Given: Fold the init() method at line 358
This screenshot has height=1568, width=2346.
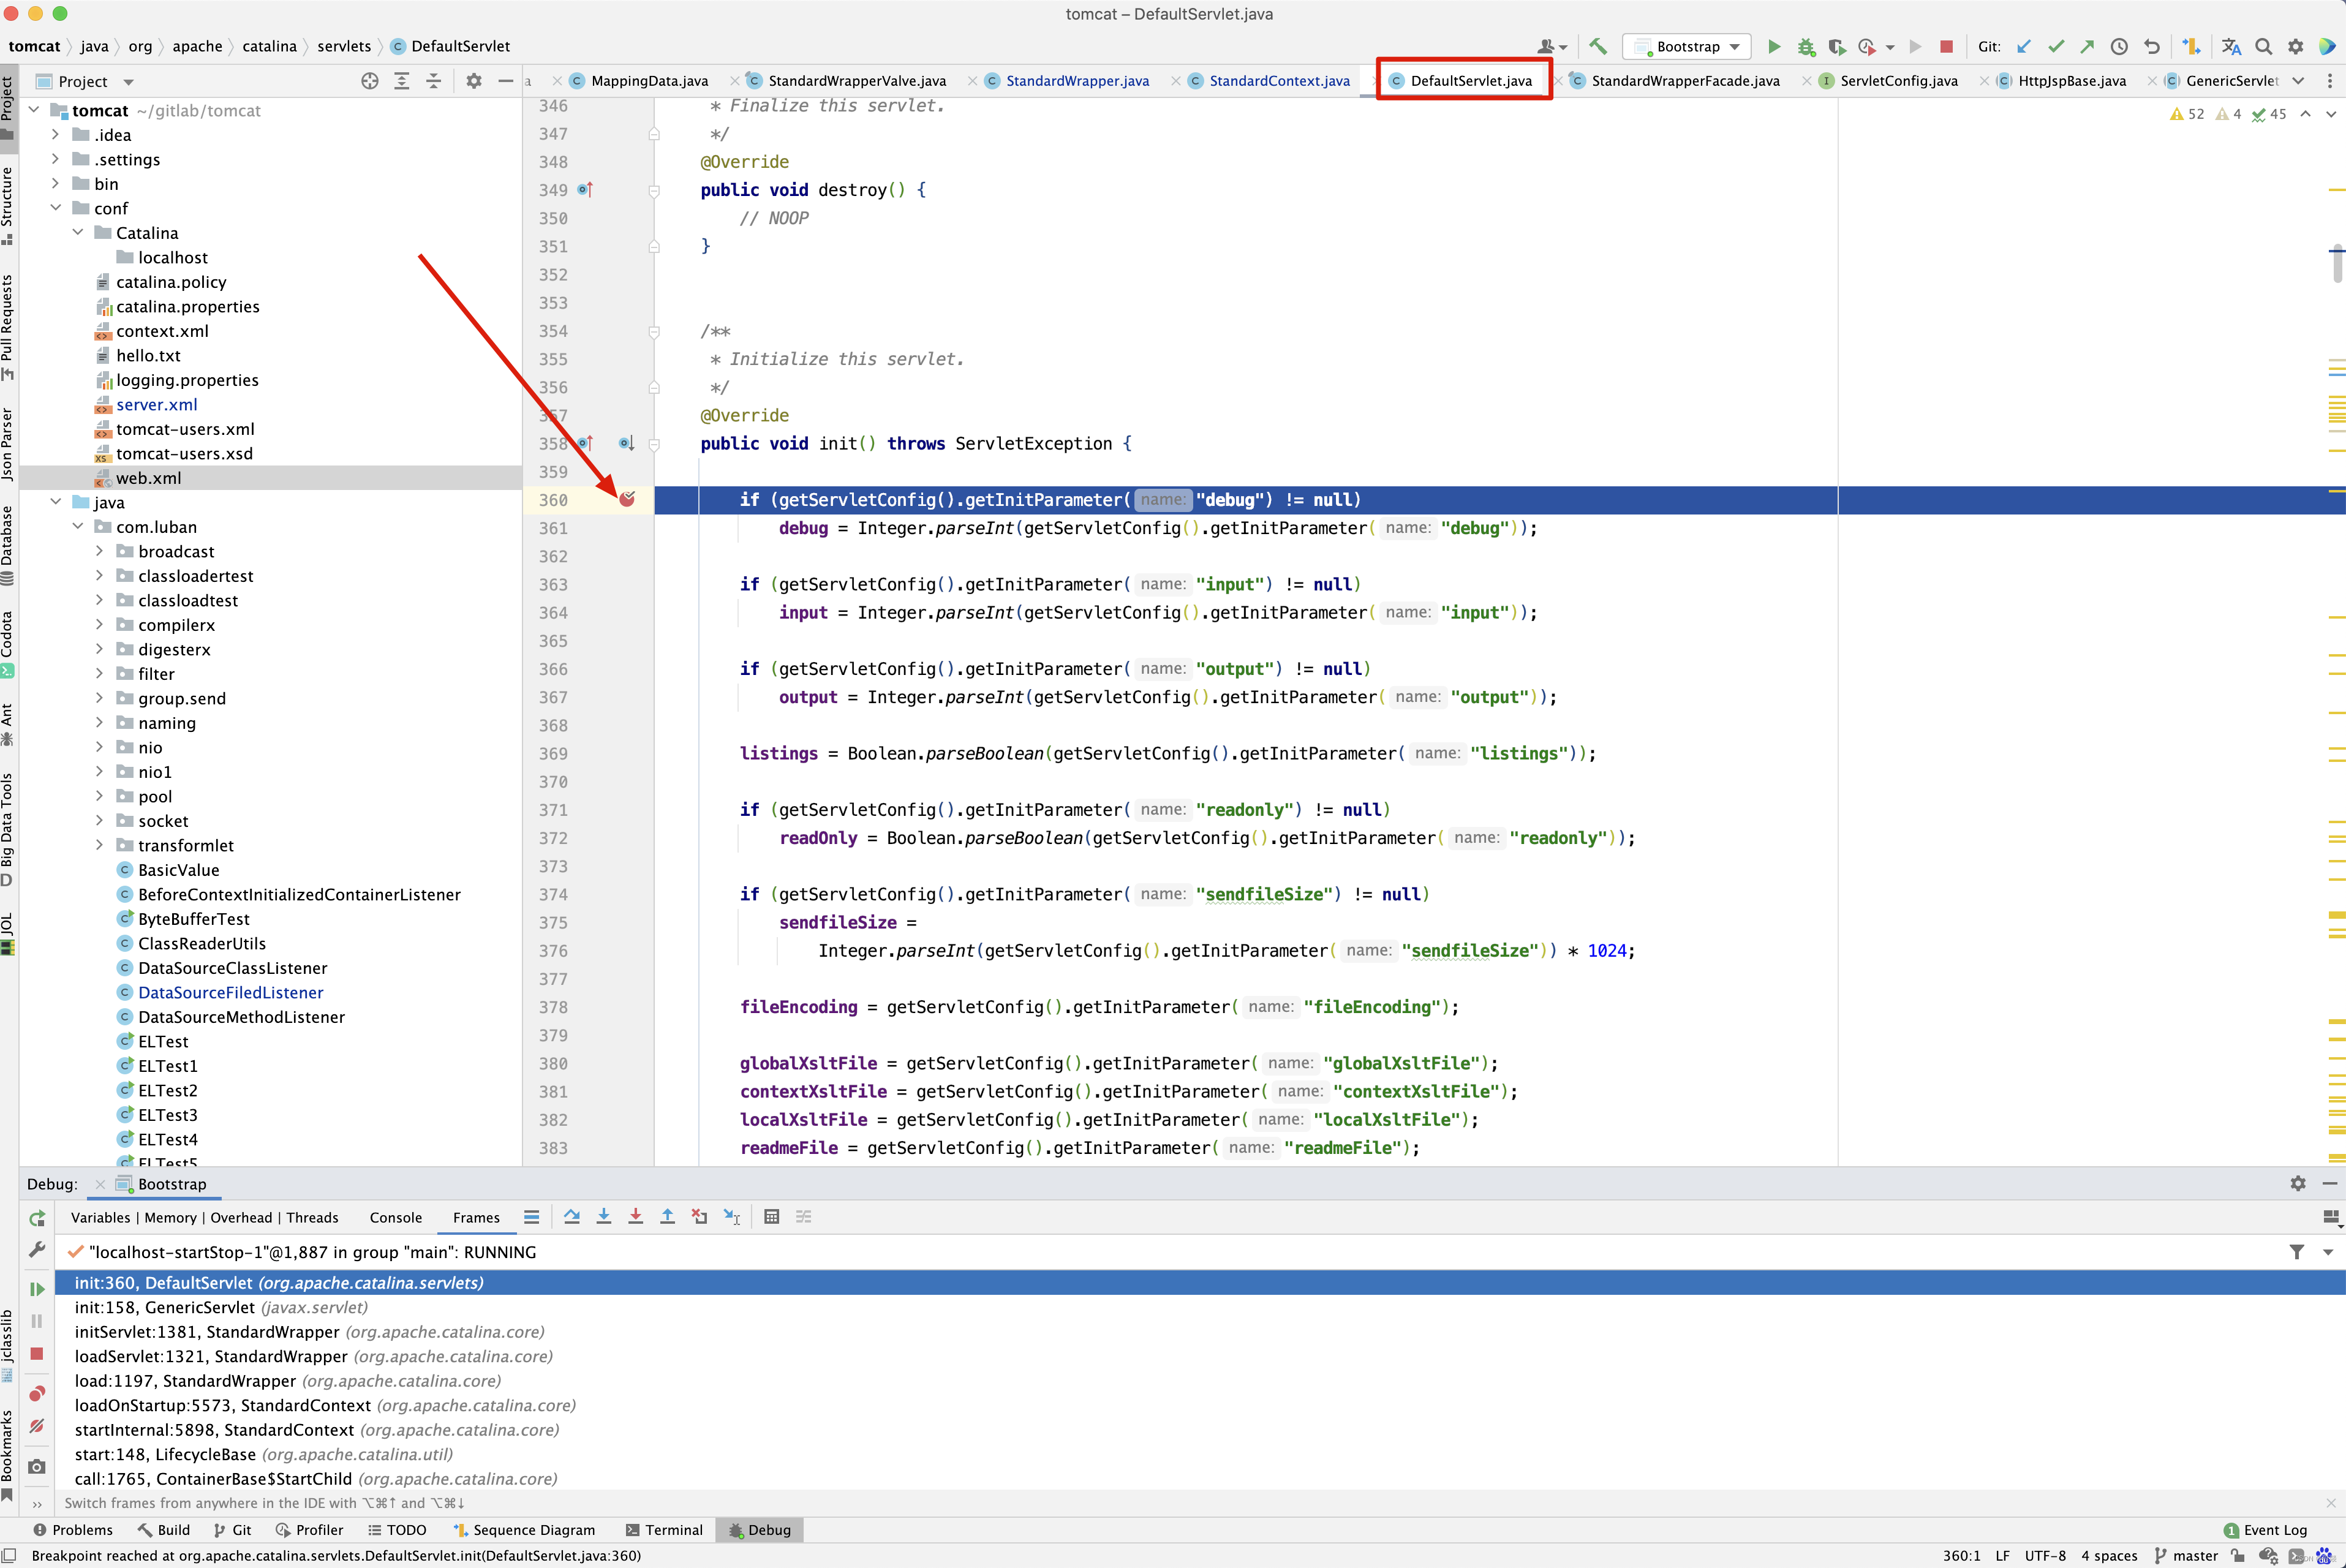Looking at the screenshot, I should (654, 444).
